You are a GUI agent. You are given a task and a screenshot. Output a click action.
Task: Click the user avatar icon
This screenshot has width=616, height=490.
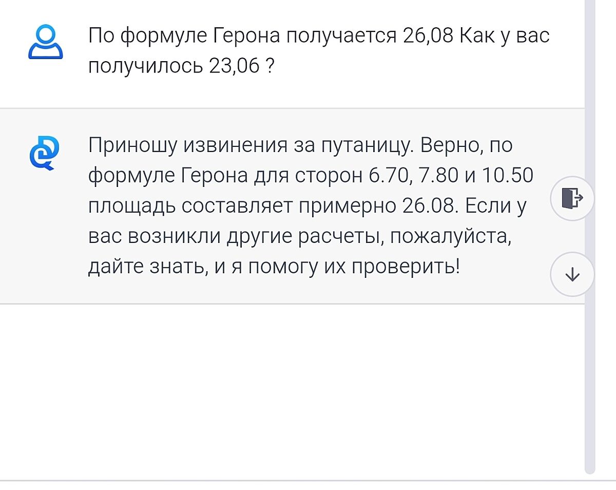coord(45,42)
